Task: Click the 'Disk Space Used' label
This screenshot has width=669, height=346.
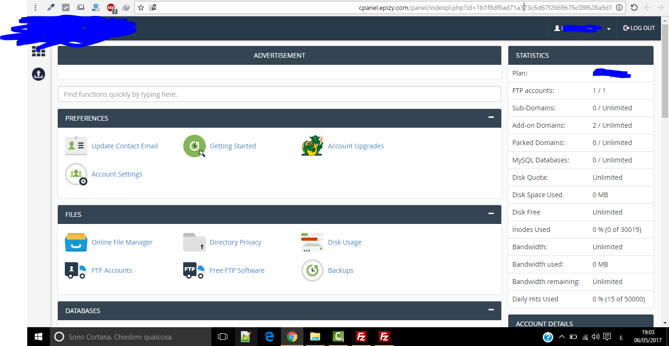Action: (x=537, y=195)
